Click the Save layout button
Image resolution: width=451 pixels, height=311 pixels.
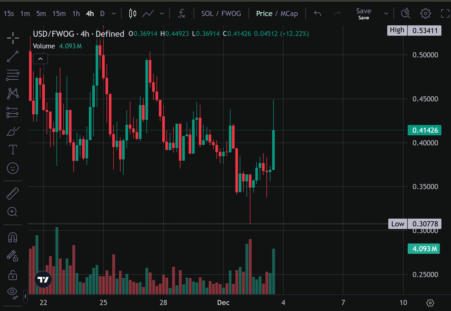pos(363,14)
